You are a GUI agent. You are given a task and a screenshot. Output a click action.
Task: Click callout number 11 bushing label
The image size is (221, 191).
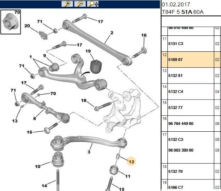128,176
